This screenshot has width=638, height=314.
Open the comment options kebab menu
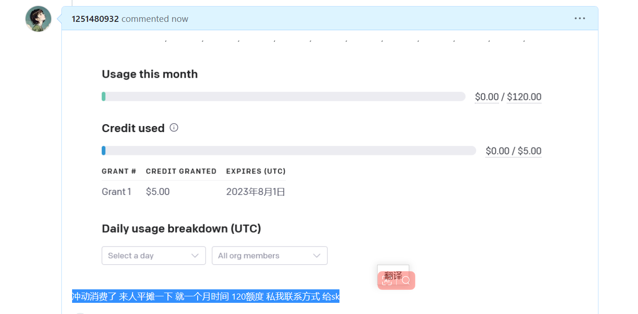click(x=579, y=18)
